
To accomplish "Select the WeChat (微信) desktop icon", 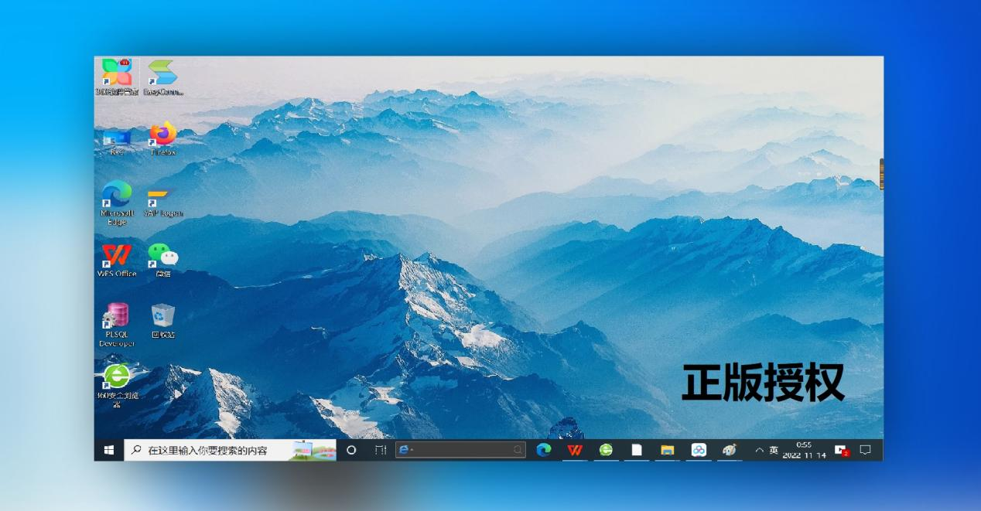I will coord(162,256).
